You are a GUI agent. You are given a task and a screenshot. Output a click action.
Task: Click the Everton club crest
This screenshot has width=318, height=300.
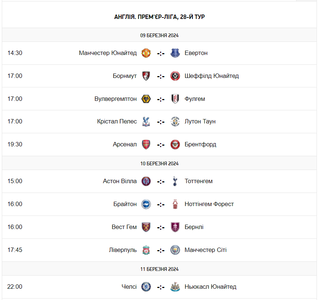click(175, 53)
